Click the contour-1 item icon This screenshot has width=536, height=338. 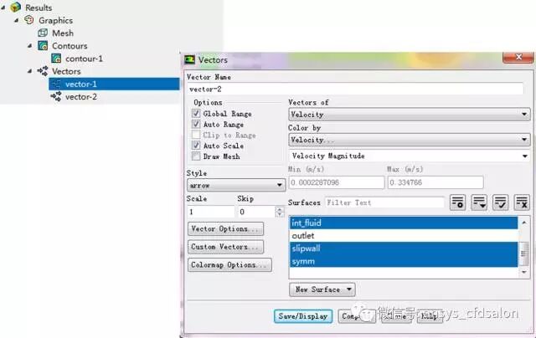(x=56, y=59)
